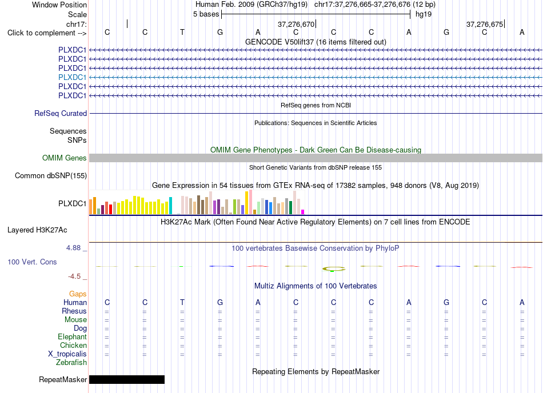The image size is (543, 393).
Task: Select the Scale track label
Action: (x=77, y=14)
